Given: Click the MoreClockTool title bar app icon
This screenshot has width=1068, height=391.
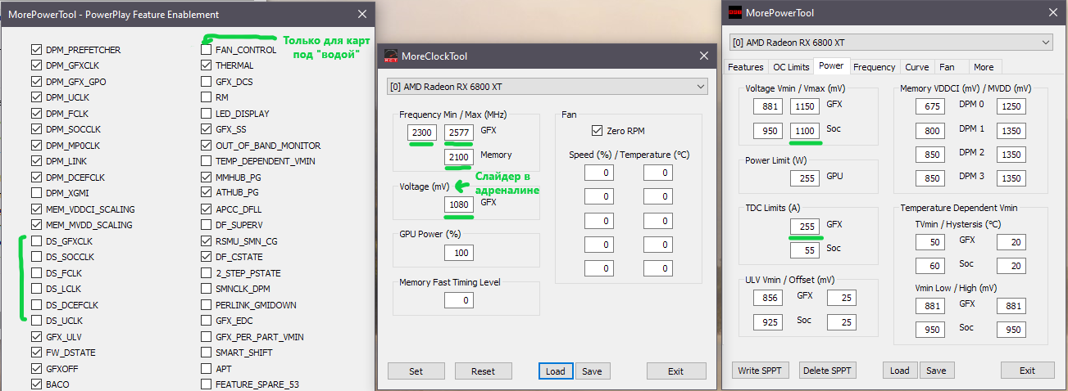Looking at the screenshot, I should (x=392, y=56).
